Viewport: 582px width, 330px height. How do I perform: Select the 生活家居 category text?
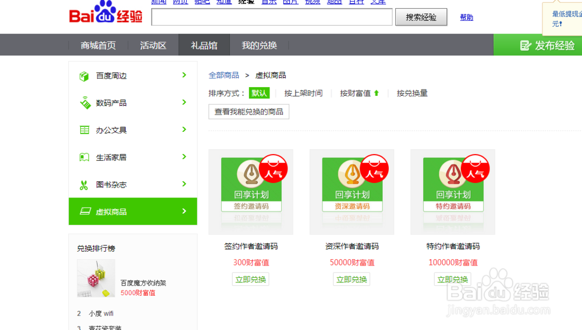pyautogui.click(x=111, y=157)
